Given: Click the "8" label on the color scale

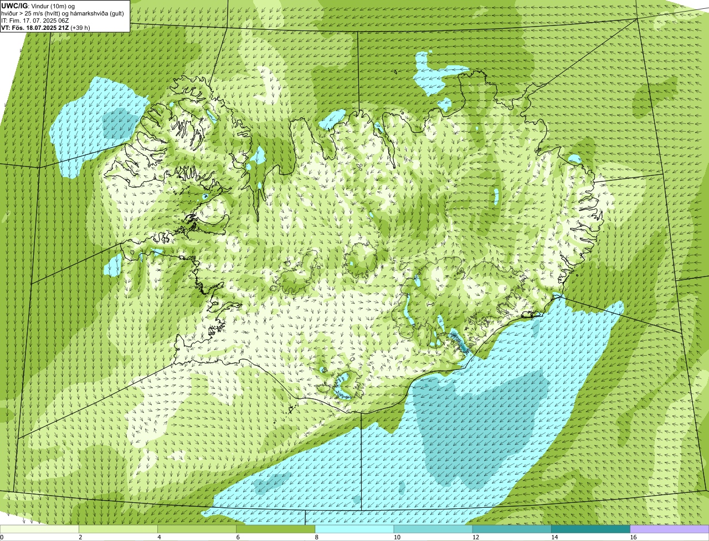Looking at the screenshot, I should pyautogui.click(x=317, y=537).
